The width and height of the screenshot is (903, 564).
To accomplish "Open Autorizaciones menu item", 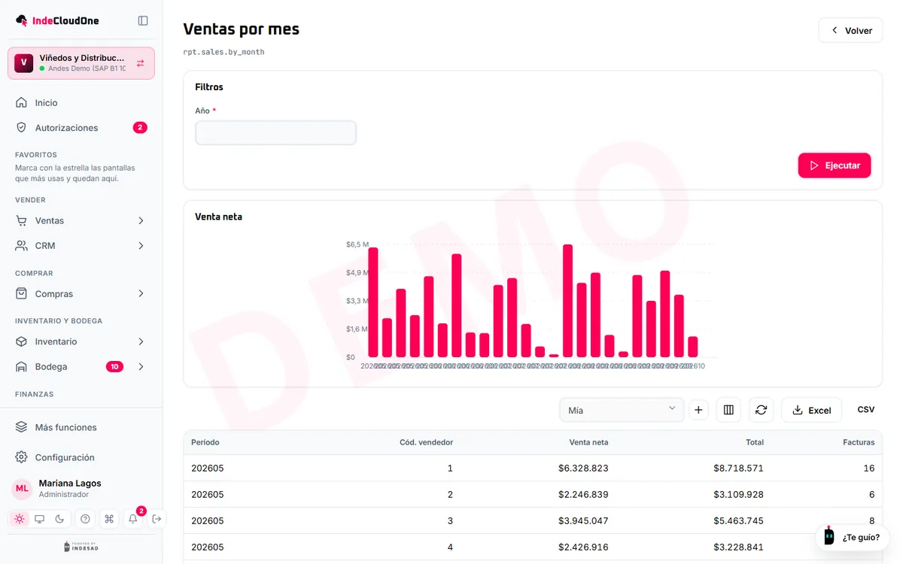I will tap(81, 128).
